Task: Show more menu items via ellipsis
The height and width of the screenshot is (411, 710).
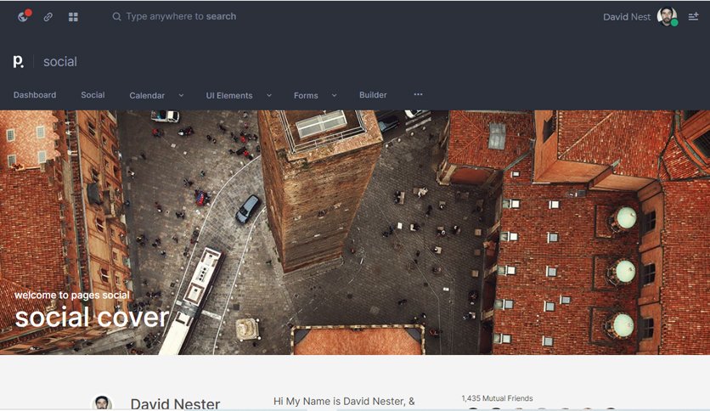Action: click(x=418, y=94)
